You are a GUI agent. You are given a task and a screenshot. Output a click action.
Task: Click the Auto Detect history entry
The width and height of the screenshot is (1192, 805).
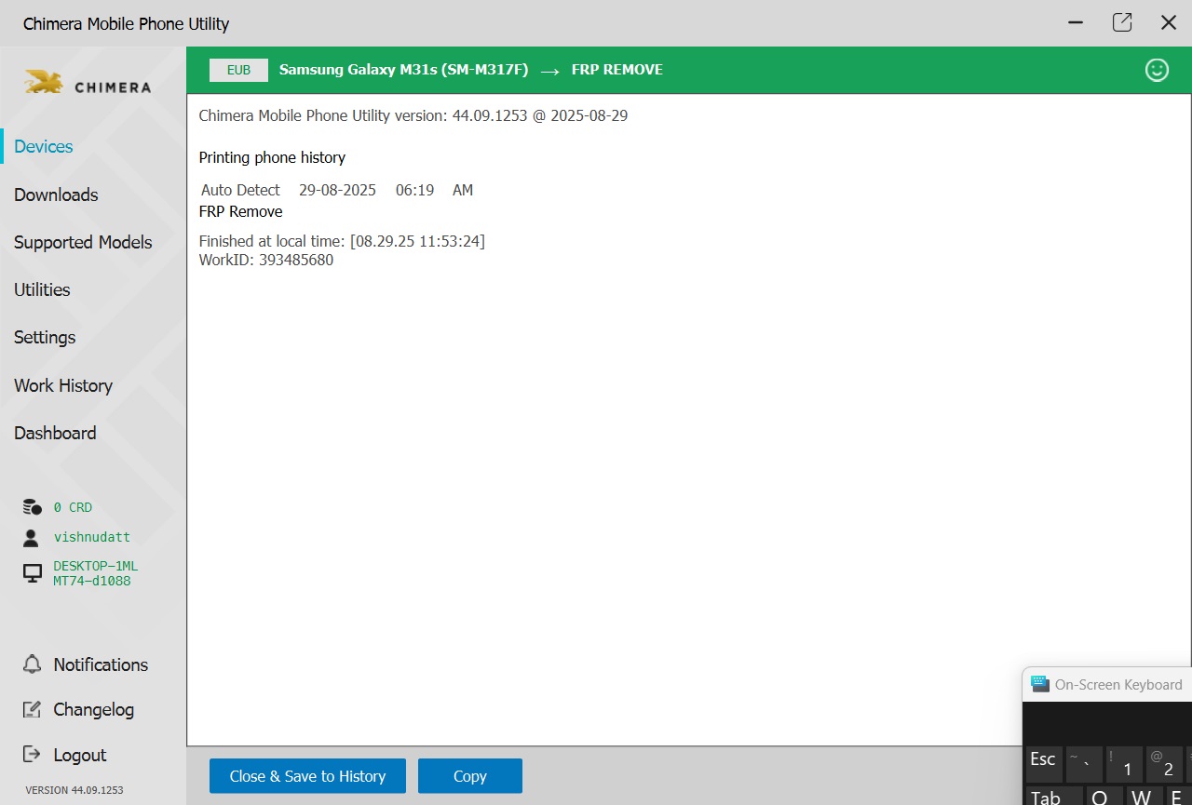[240, 190]
